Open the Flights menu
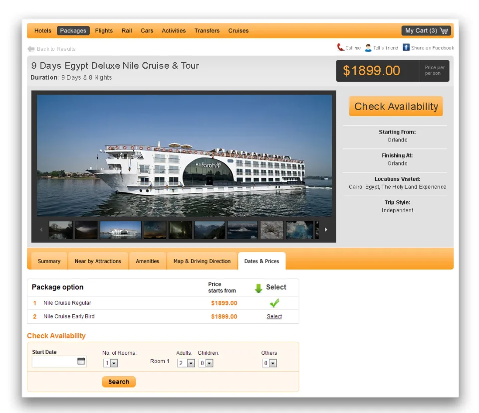 click(x=104, y=30)
